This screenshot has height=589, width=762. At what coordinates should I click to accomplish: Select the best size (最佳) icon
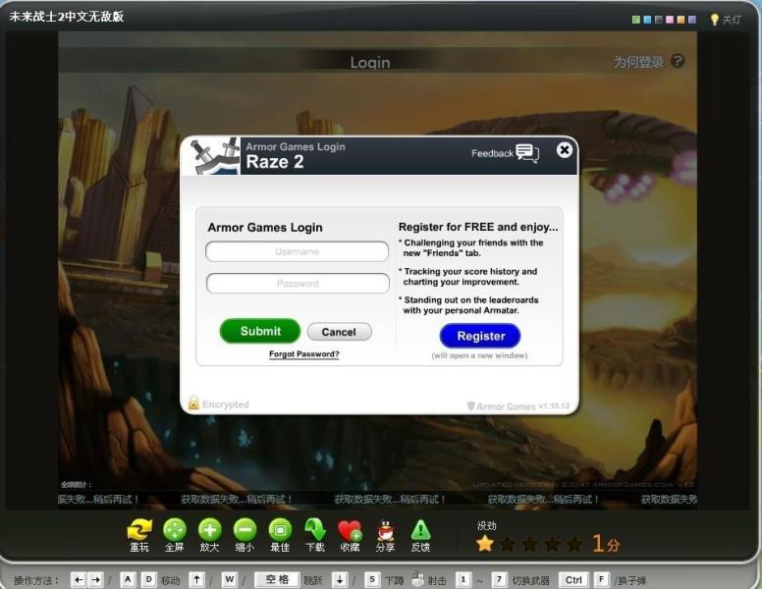pos(280,530)
